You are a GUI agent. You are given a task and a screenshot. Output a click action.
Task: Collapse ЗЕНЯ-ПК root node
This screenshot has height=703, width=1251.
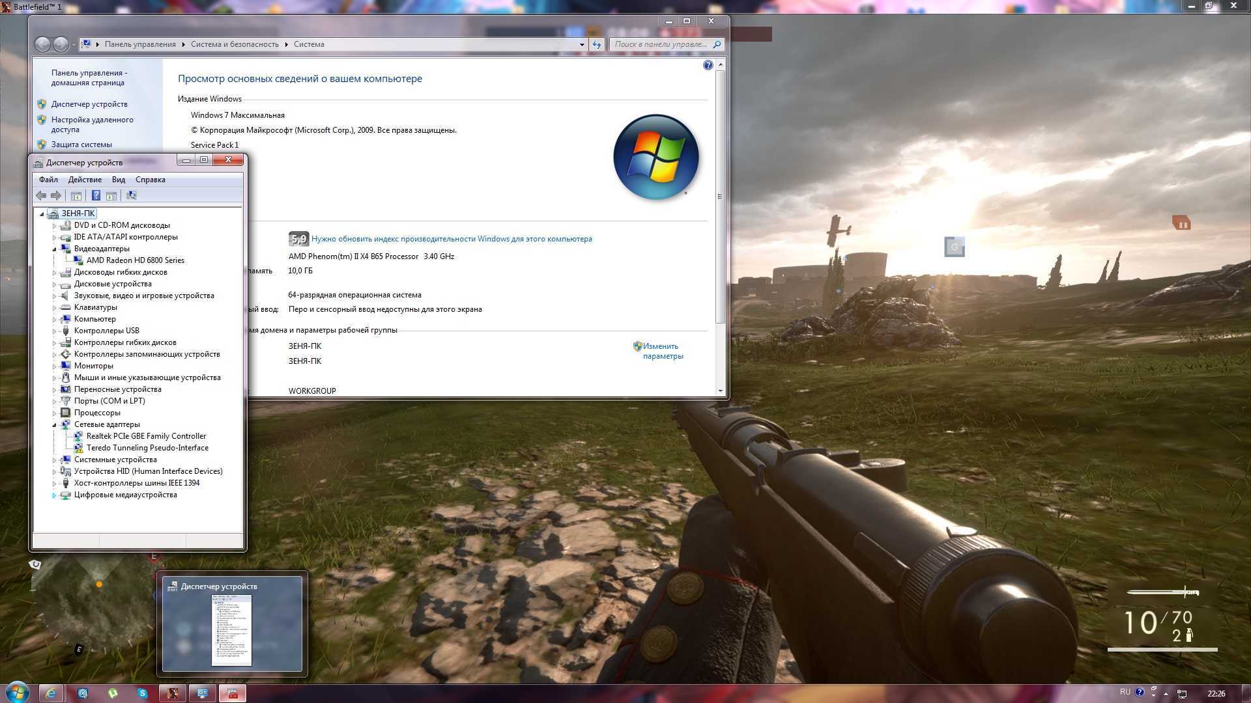(x=42, y=214)
